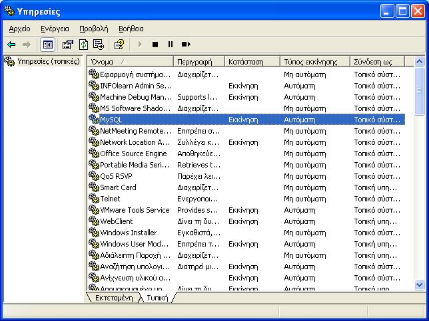This screenshot has width=429, height=321.
Task: Sort by the Κατάσταση column header
Action: tap(252, 62)
